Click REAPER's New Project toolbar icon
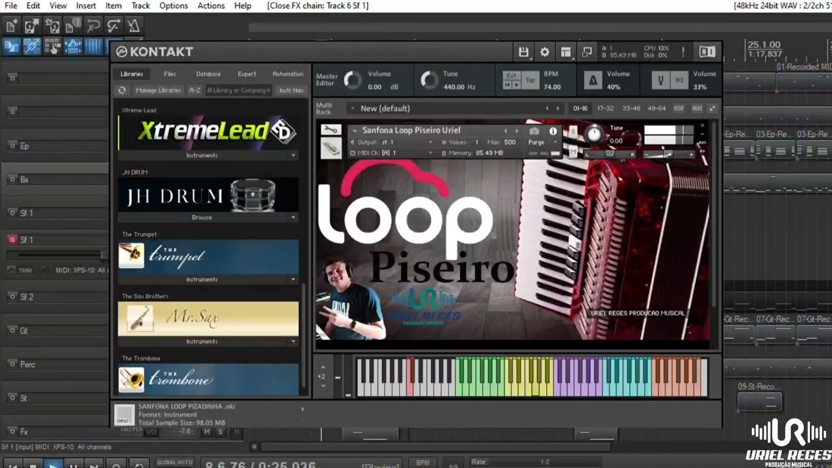 pos(11,27)
